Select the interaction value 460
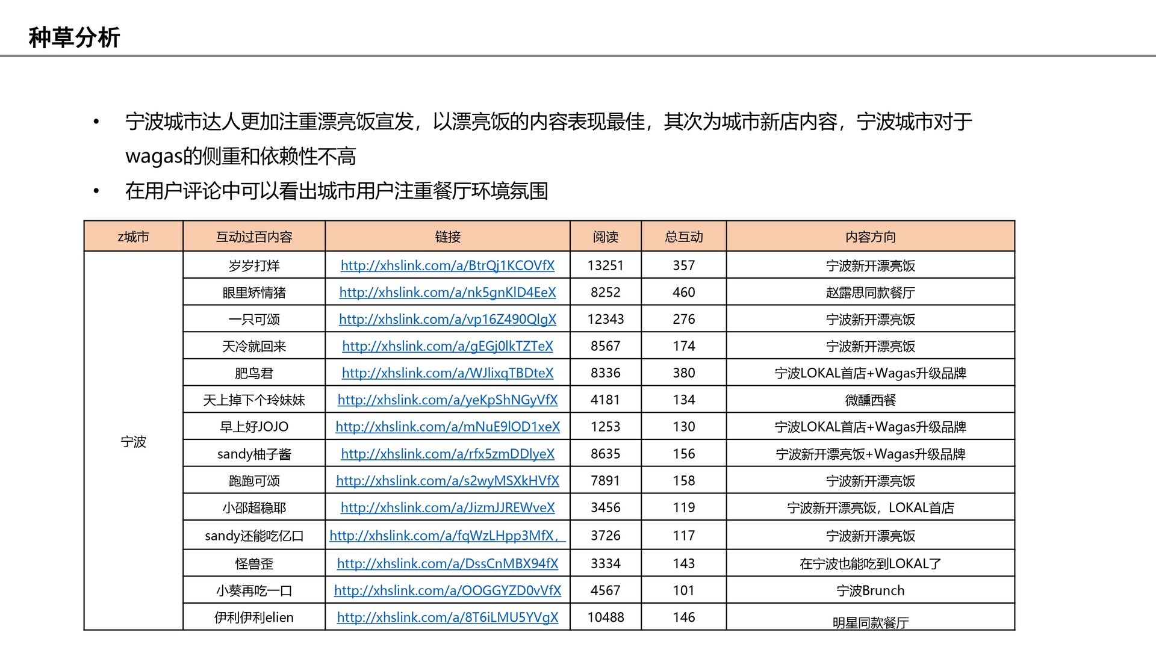The width and height of the screenshot is (1156, 650). coord(684,292)
